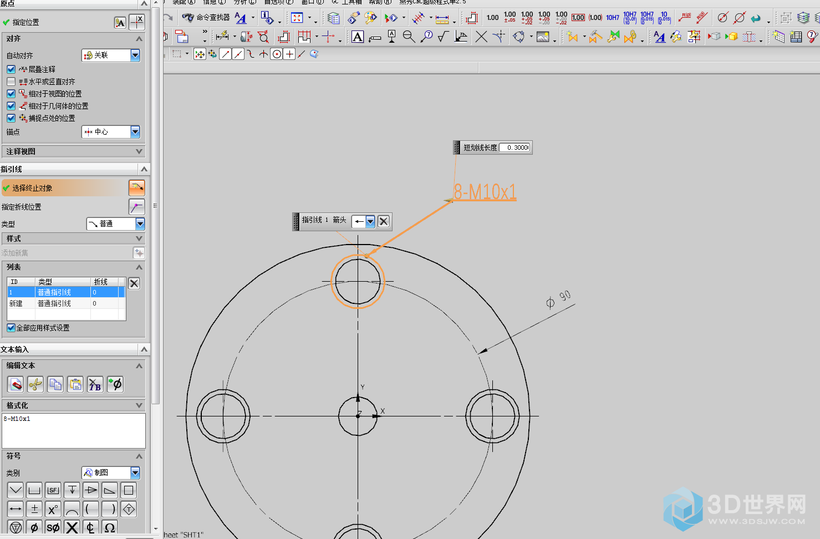Click the 短划线长度 value field
This screenshot has width=820, height=539.
(x=515, y=148)
